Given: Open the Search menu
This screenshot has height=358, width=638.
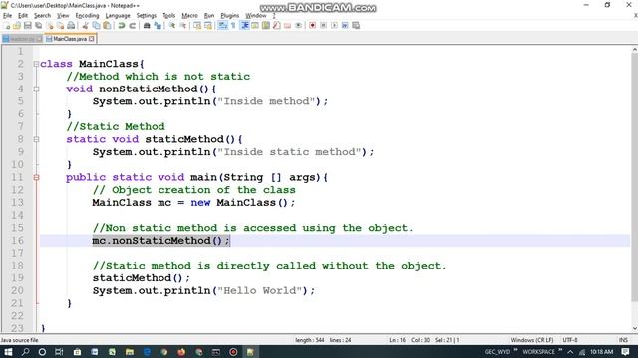Looking at the screenshot, I should [42, 16].
